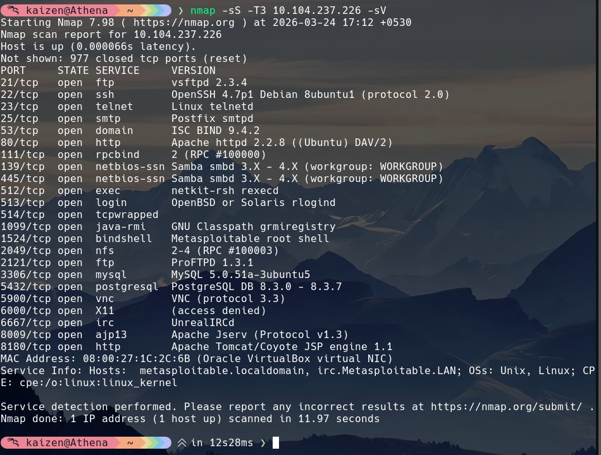Screen dimensions: 601x455
Task: Click the VERSION column header
Action: point(193,71)
